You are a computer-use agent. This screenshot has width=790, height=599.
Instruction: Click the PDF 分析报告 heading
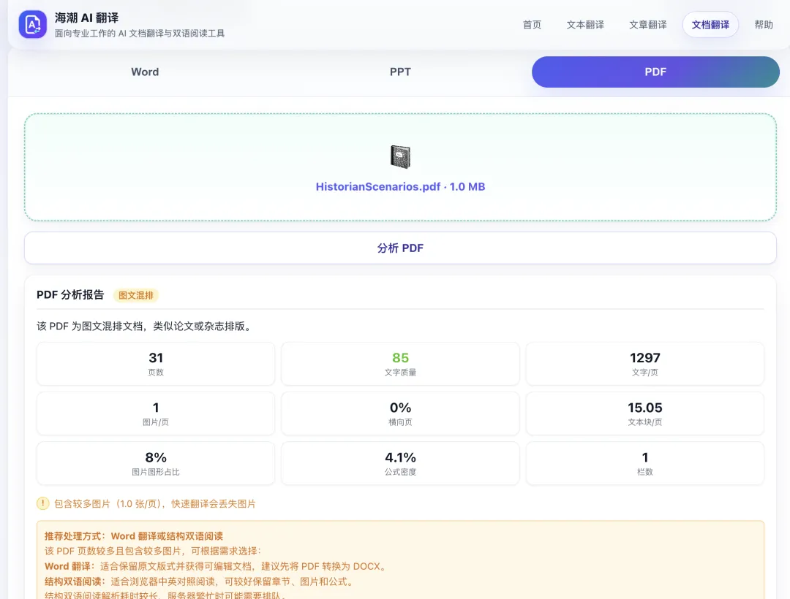pos(70,294)
